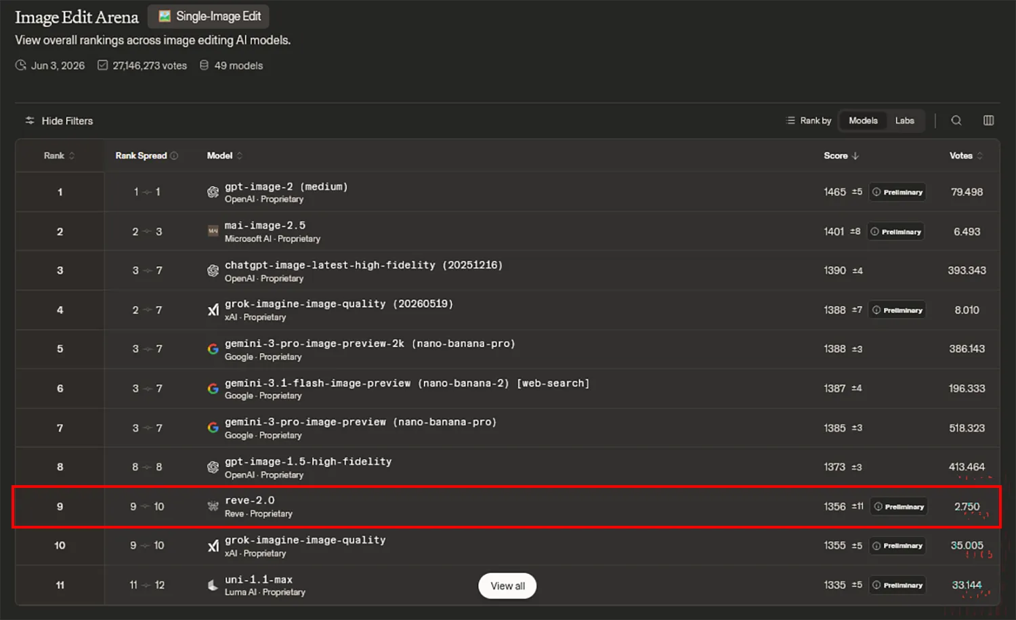The height and width of the screenshot is (620, 1016).
Task: Click the OpenAI logo beside gpt-image-2 (medium)
Action: [x=213, y=192]
